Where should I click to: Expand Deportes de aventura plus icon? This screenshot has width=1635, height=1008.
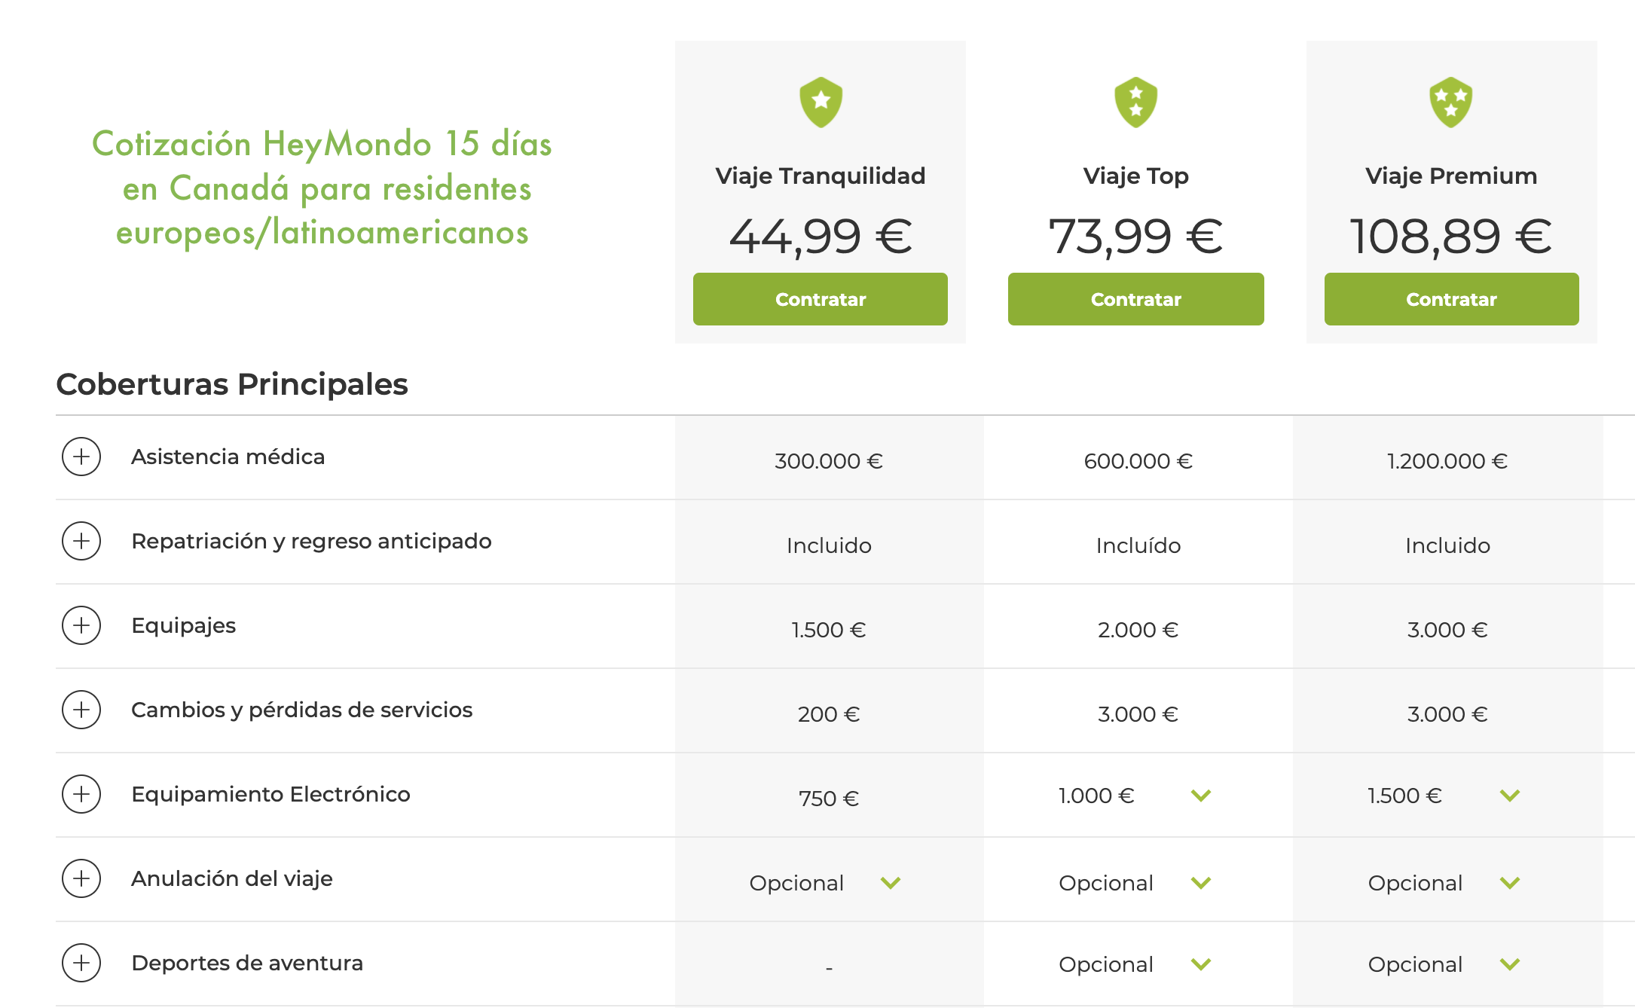pos(81,963)
